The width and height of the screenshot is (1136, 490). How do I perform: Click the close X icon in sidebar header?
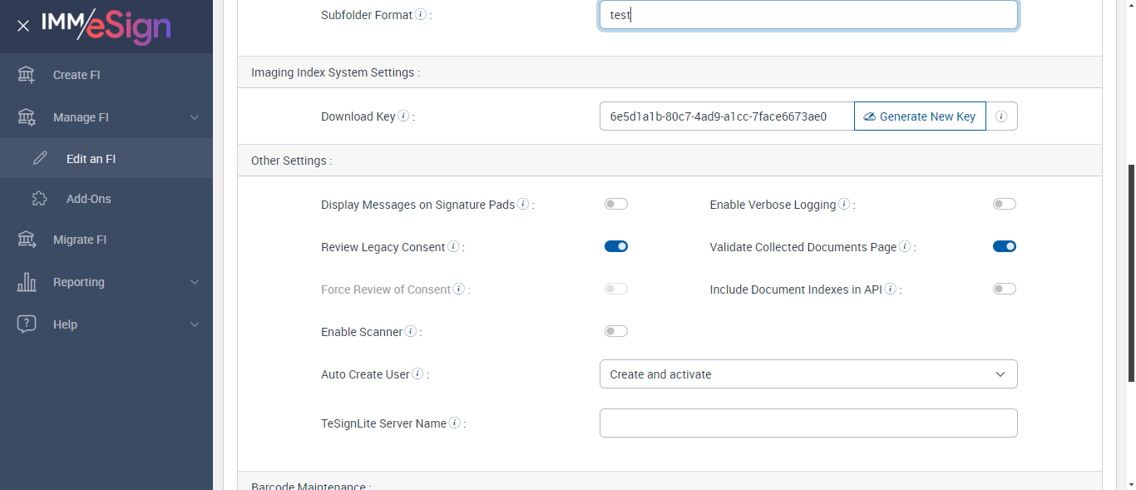tap(23, 26)
